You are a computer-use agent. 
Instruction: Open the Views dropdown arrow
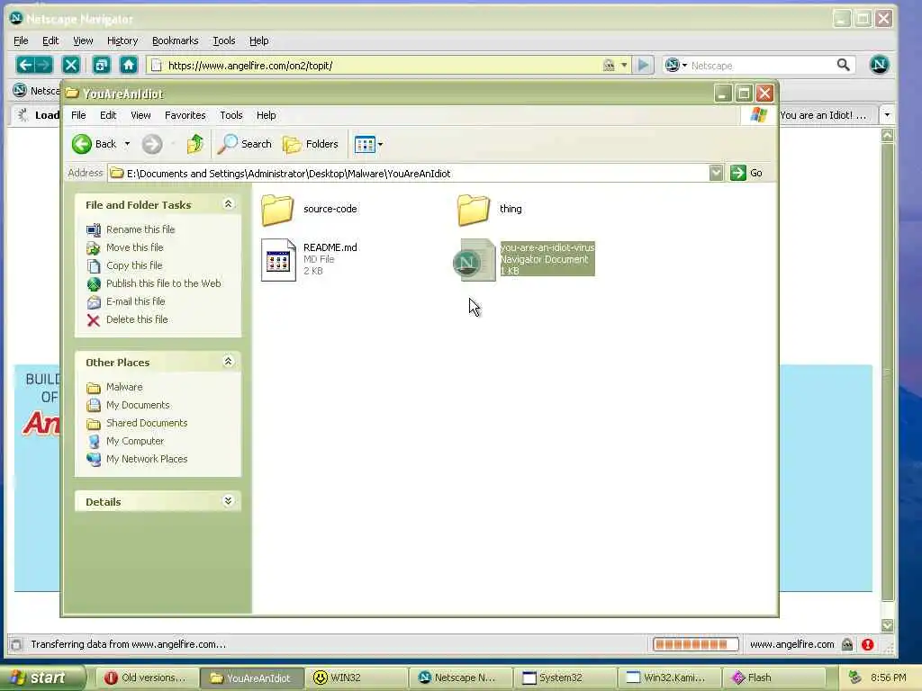point(381,144)
